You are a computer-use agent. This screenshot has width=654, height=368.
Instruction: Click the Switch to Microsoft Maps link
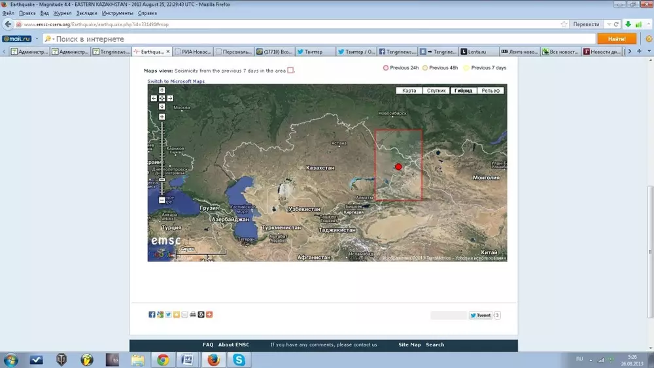point(176,81)
